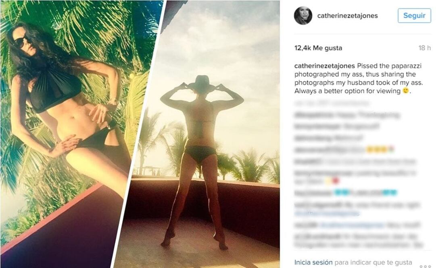This screenshot has height=268, width=436.
Task: Open the catherinezetajones username in the header
Action: pos(347,16)
